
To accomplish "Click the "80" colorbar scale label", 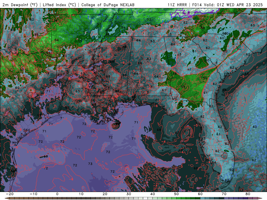I will tap(248, 194).
